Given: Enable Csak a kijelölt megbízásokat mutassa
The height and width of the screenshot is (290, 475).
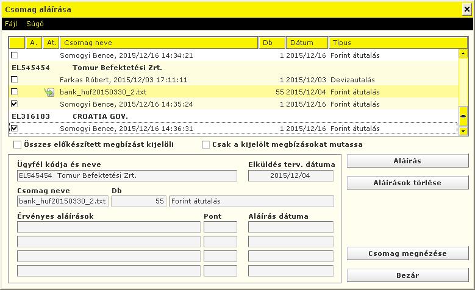Looking at the screenshot, I should coord(205,145).
